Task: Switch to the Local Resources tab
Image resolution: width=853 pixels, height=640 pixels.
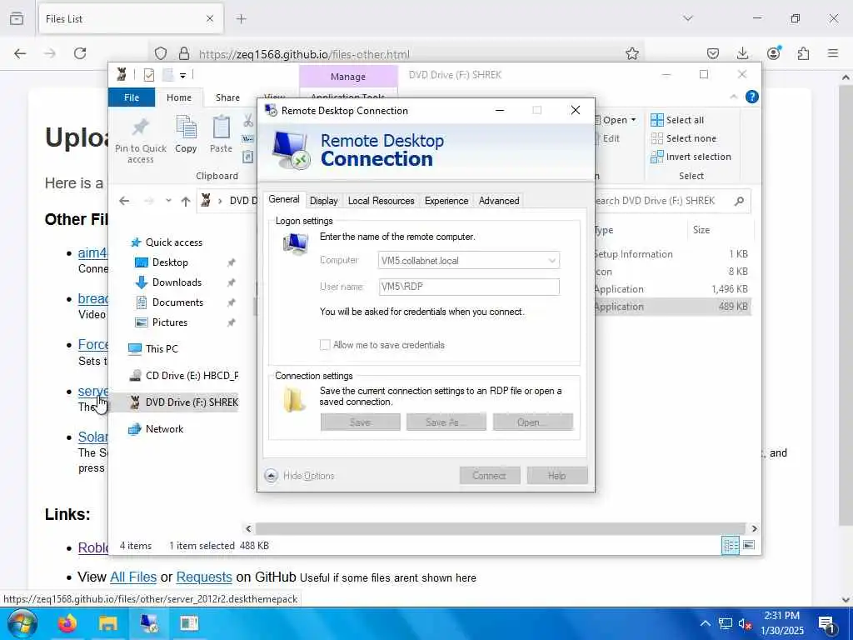Action: [381, 200]
